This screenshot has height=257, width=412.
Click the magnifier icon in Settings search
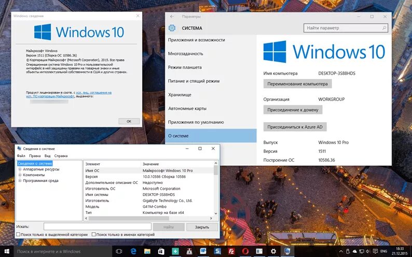tap(384, 28)
